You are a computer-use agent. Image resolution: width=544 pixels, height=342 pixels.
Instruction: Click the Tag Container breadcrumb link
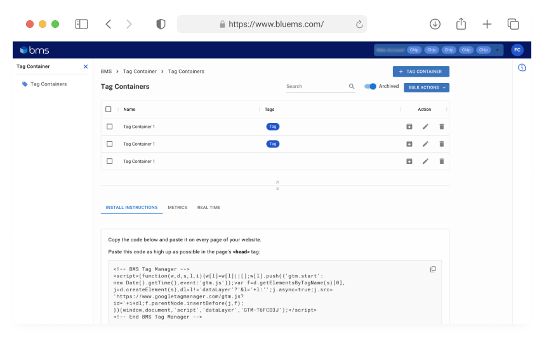(140, 72)
